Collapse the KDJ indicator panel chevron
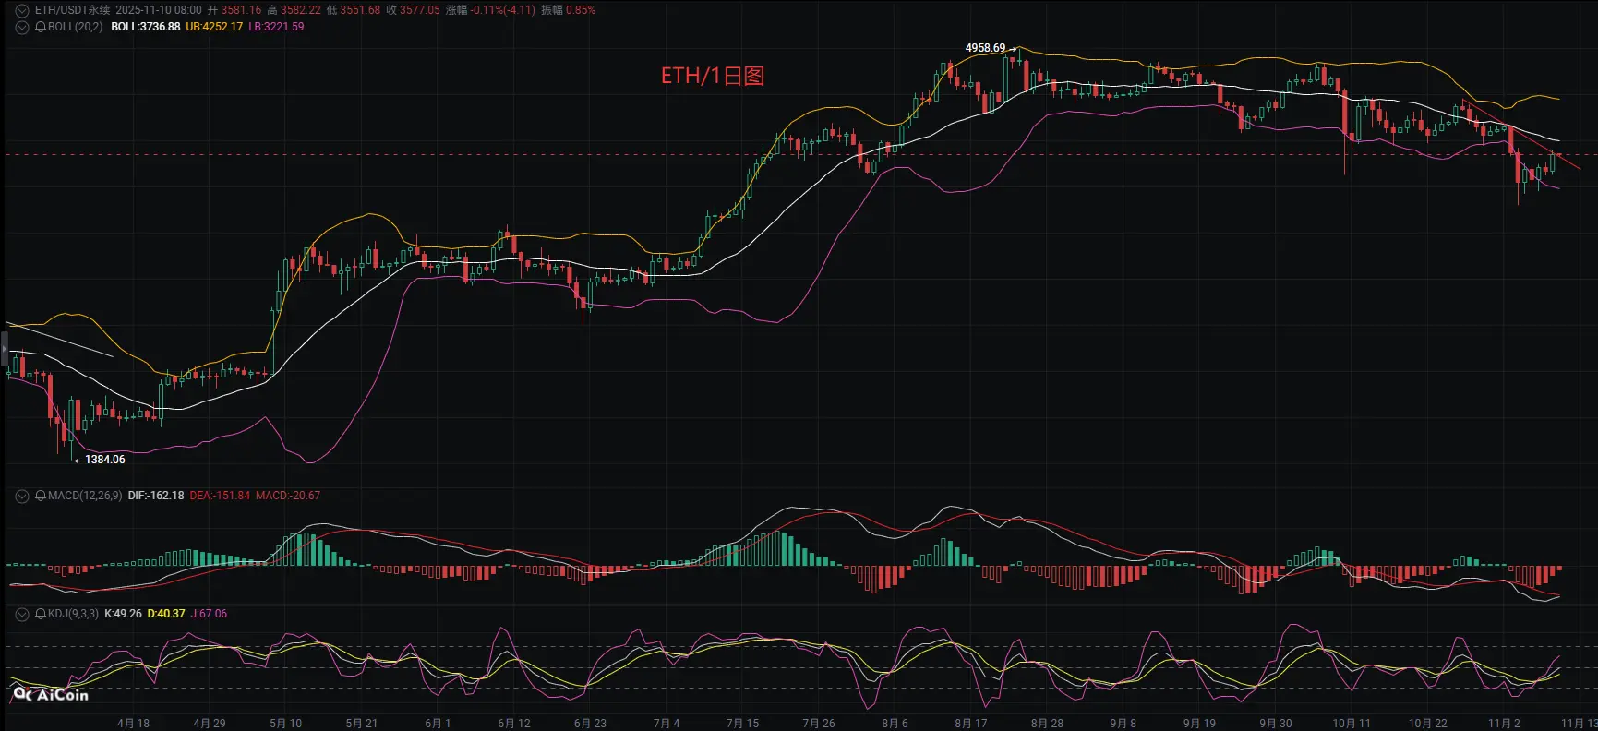The height and width of the screenshot is (731, 1598). (22, 614)
